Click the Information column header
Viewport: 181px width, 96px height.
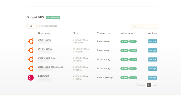(127, 33)
